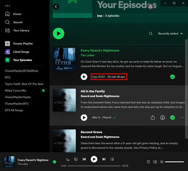188x171 pixels.
Task: Open Sword and Scale Nightmares under All in the Family
Action: [100, 96]
